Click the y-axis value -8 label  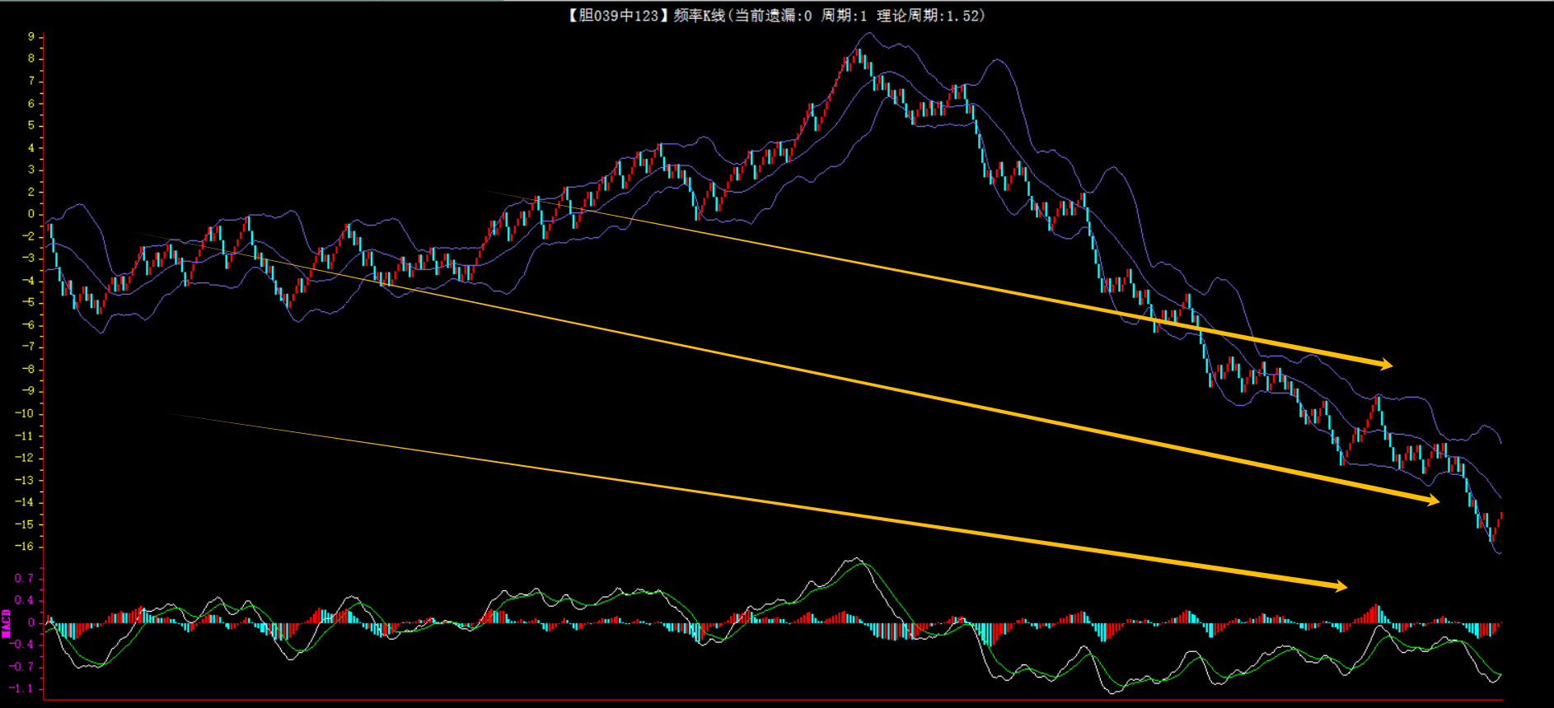(28, 369)
